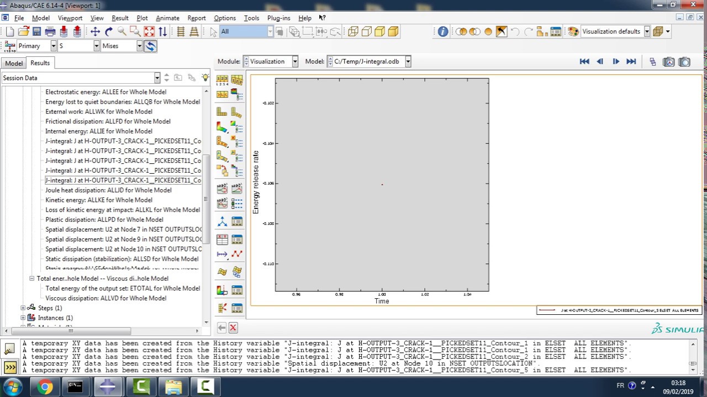Select the Pan View tool
Viewport: 707px width, 397px height.
pyautogui.click(x=95, y=31)
